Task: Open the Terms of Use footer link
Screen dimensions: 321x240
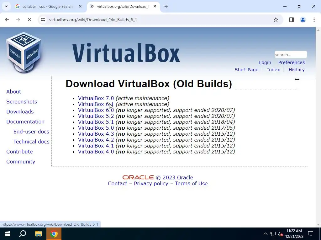Action: click(x=191, y=183)
